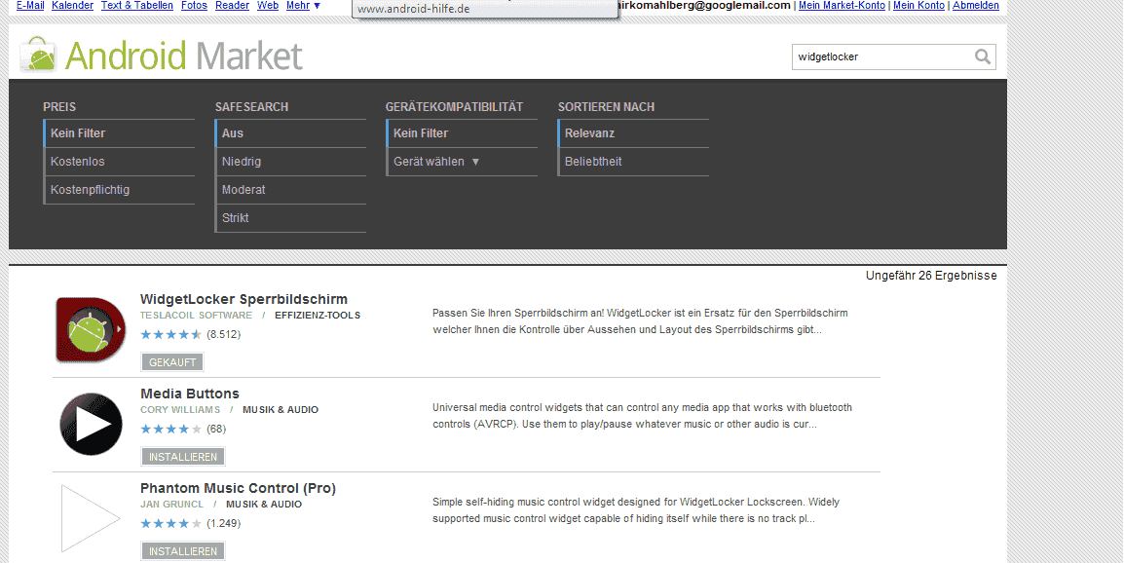Click the SAFESEARCH filter heading
1124x563 pixels.
coord(251,107)
